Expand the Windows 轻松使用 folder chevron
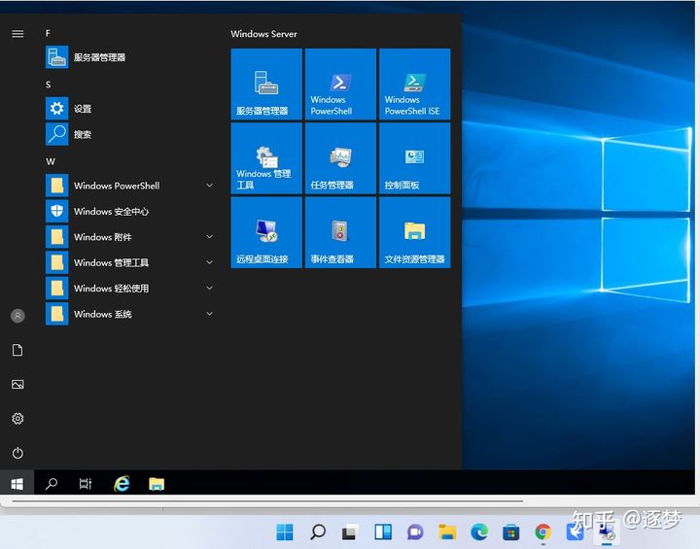 pyautogui.click(x=209, y=288)
